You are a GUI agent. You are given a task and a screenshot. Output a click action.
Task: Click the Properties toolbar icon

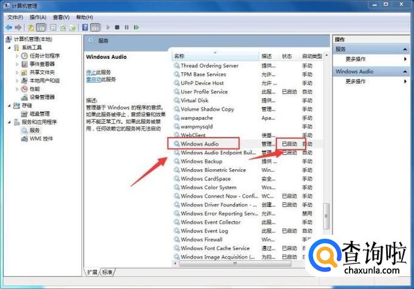pos(53,27)
